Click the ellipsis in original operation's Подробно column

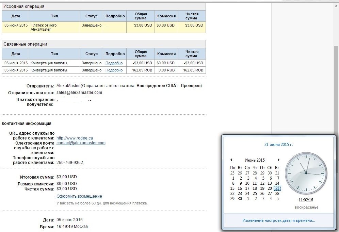click(107, 25)
